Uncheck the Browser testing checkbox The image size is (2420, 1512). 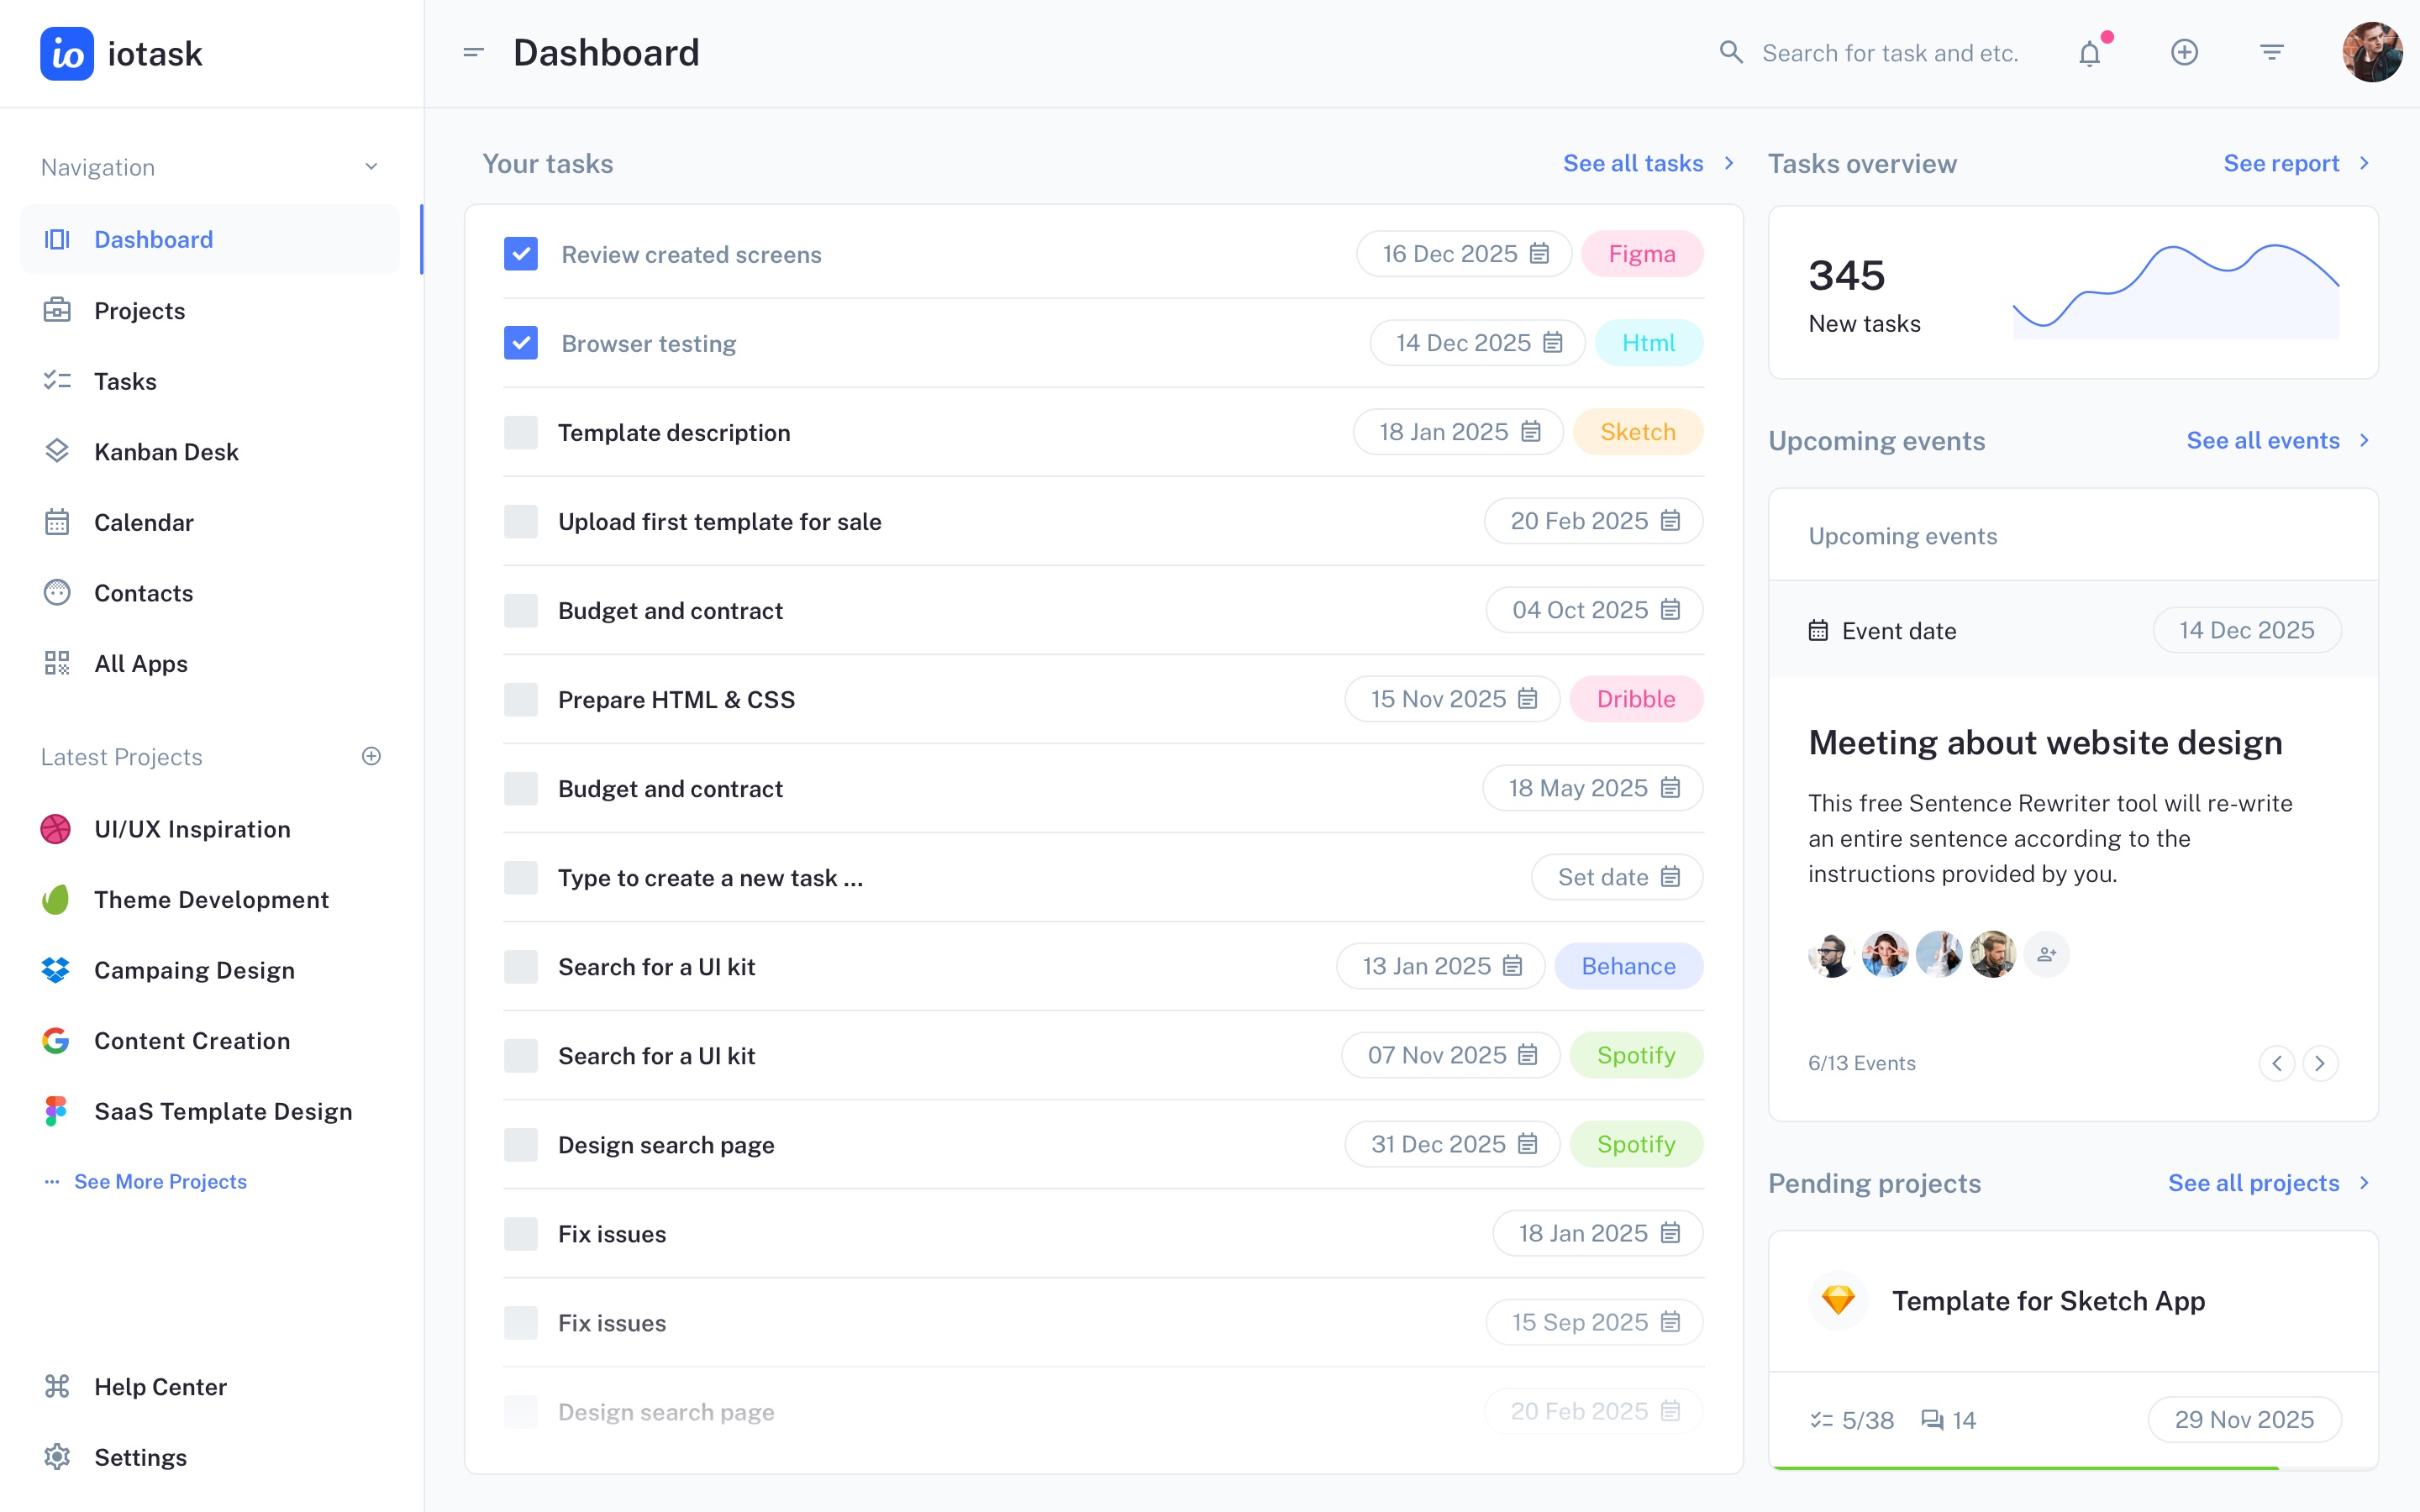521,343
